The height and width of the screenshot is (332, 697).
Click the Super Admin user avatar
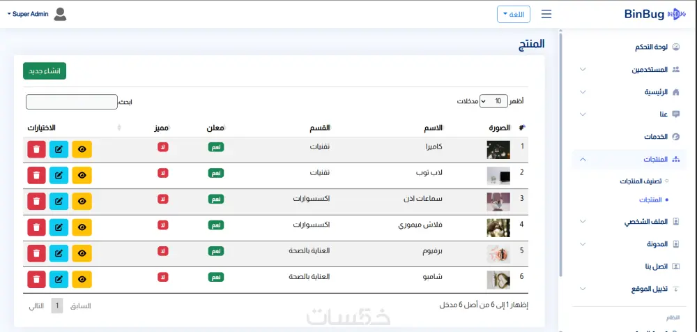point(60,14)
